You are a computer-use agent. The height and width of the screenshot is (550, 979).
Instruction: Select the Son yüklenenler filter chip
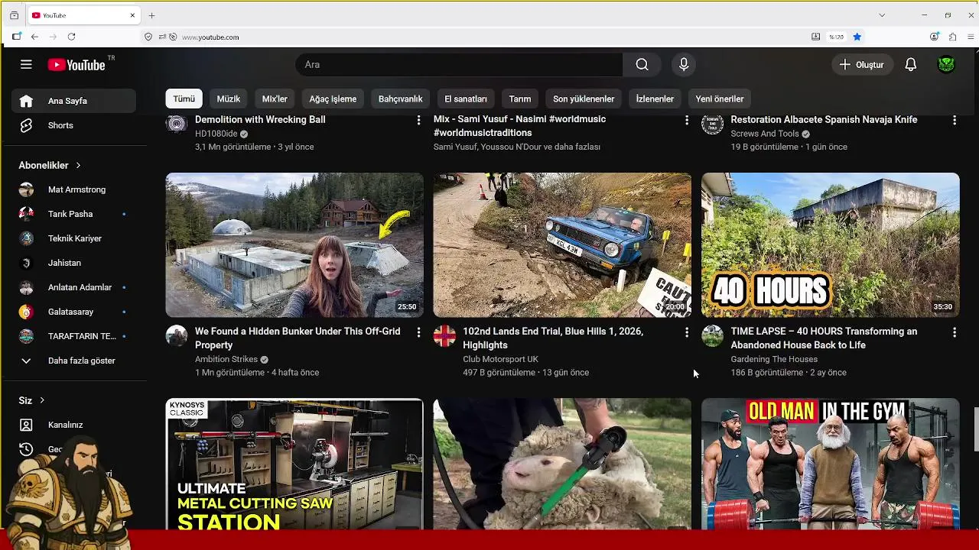click(x=584, y=99)
